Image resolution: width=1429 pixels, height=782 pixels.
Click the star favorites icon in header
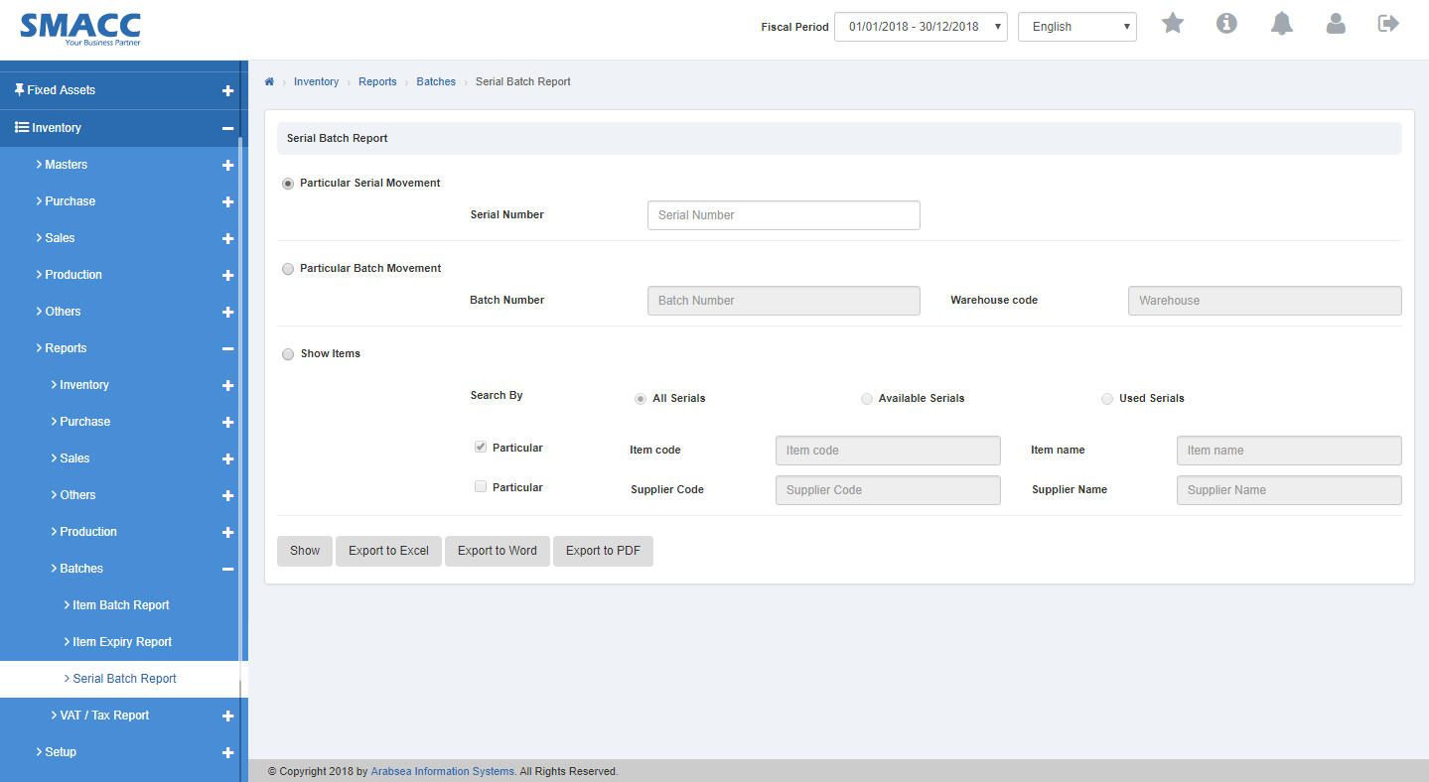pos(1173,24)
